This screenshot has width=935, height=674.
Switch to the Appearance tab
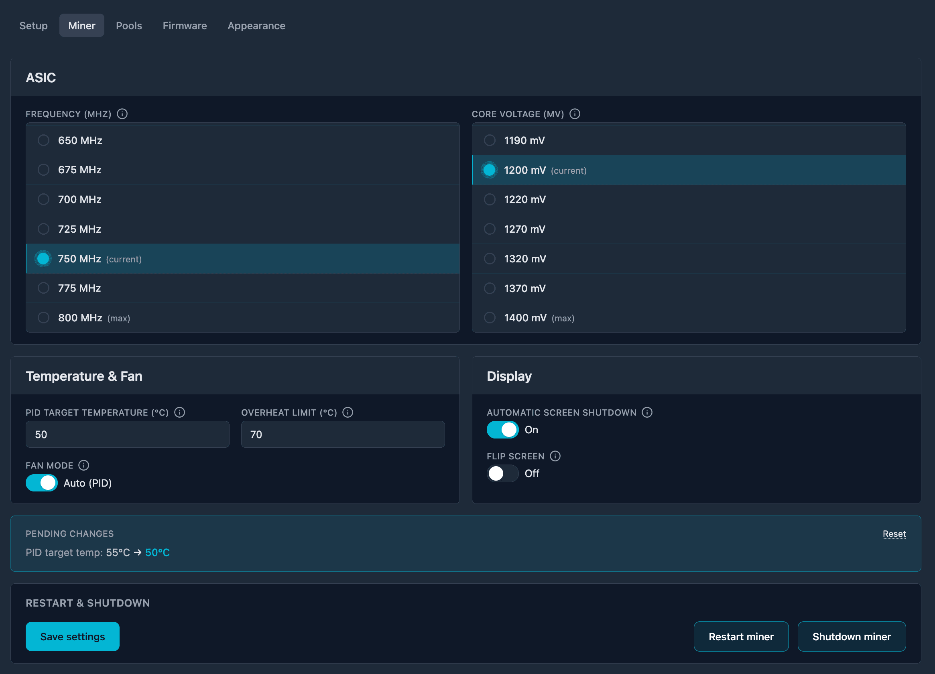256,25
